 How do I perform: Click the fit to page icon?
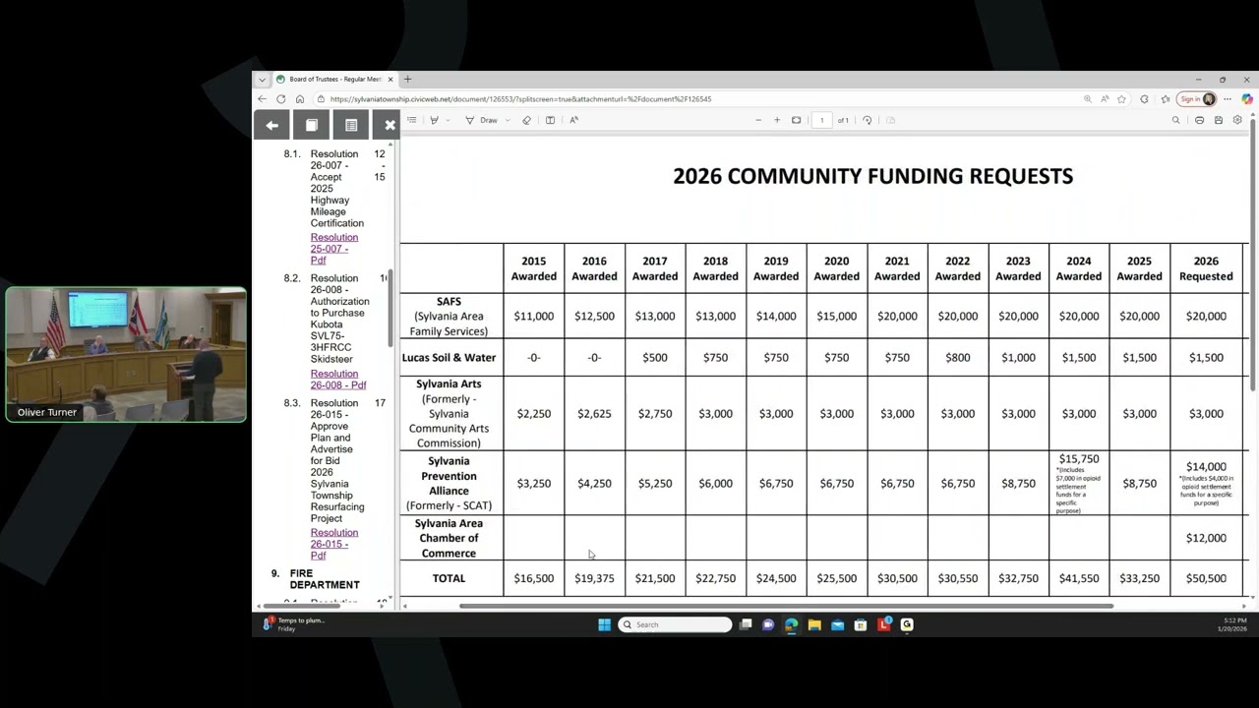[797, 120]
